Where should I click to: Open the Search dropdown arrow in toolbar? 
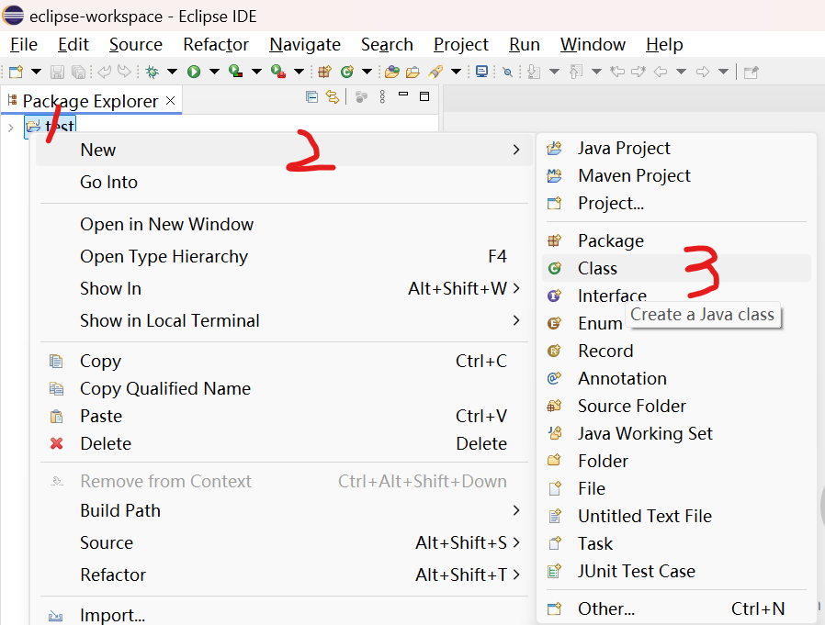(x=457, y=72)
